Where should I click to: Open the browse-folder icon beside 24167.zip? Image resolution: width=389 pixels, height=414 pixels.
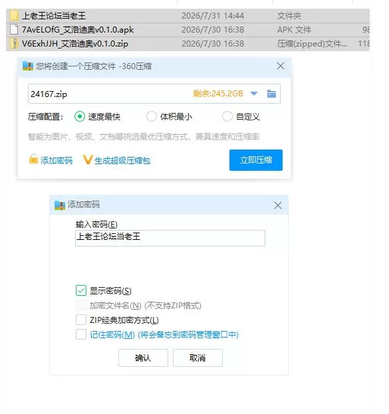[x=271, y=94]
